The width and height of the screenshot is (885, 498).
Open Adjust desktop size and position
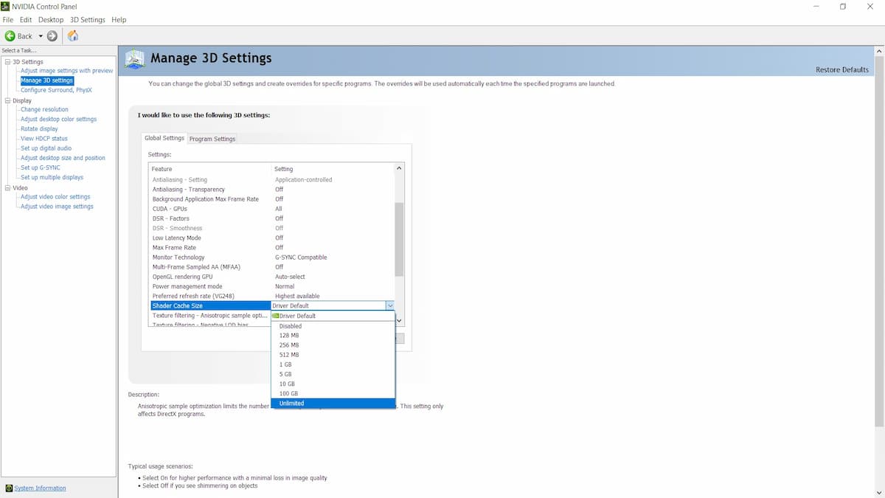pyautogui.click(x=63, y=158)
